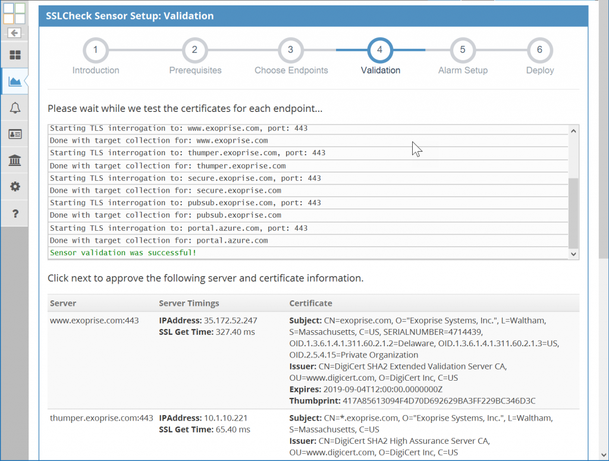Click the log pane scroll-down arrow

click(573, 253)
